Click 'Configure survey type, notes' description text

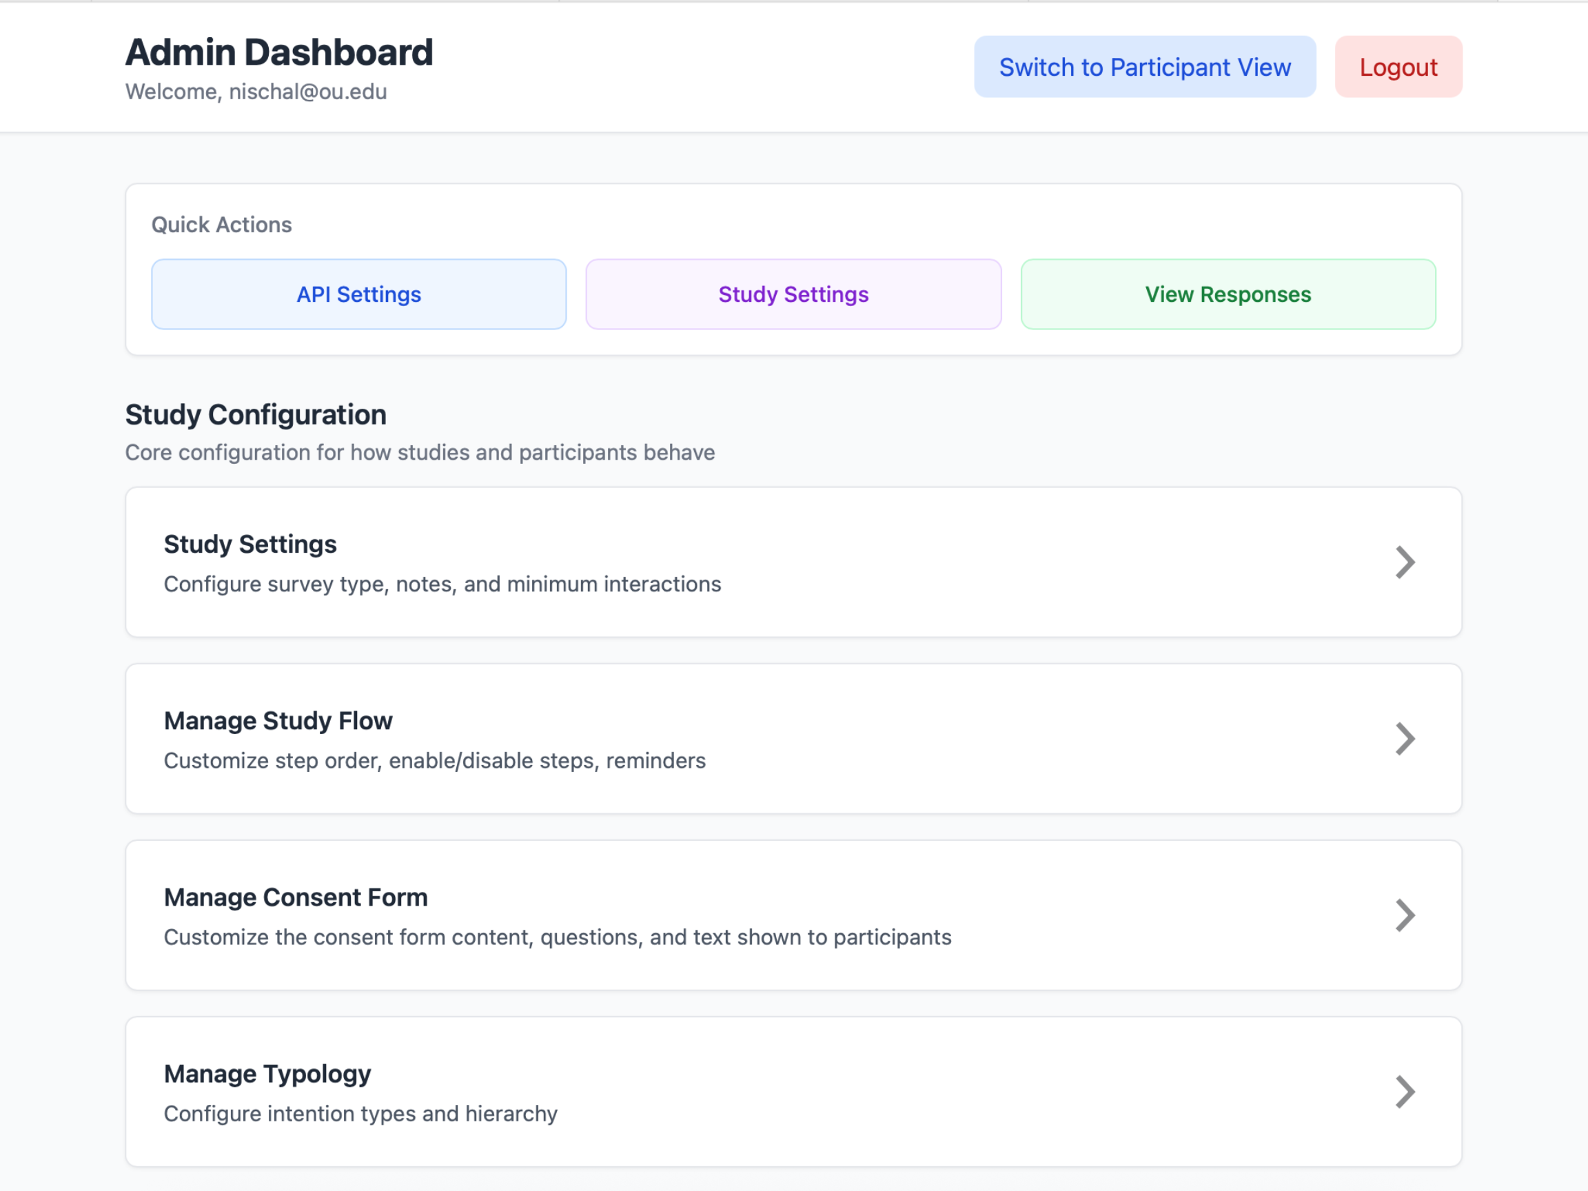[442, 584]
